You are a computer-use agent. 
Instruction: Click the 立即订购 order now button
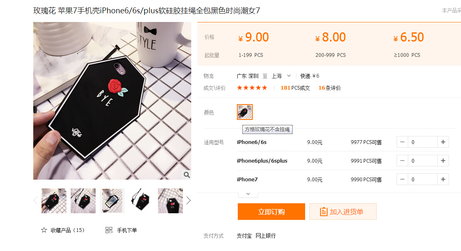pyautogui.click(x=271, y=212)
